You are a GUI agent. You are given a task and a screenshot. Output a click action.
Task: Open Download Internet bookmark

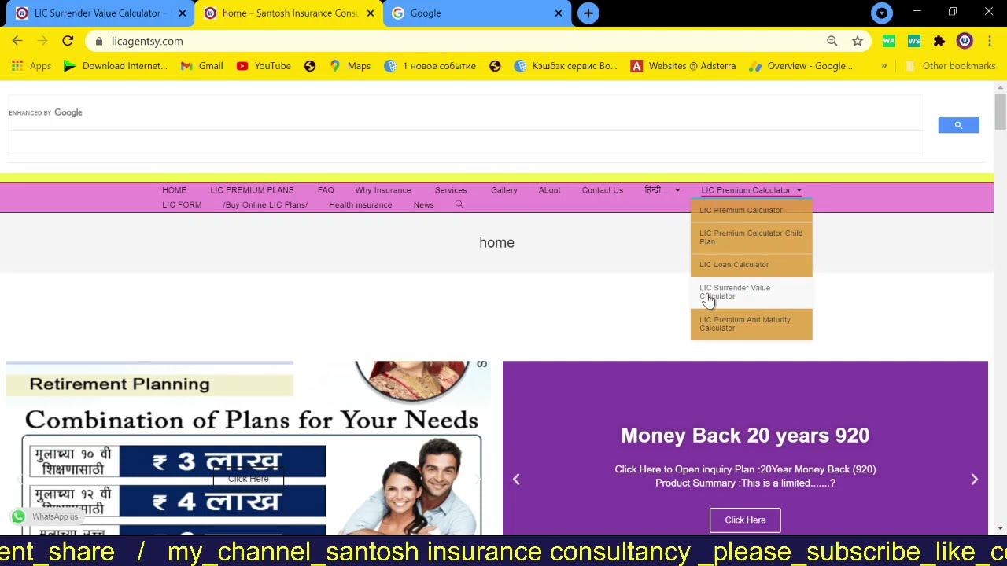pos(115,66)
